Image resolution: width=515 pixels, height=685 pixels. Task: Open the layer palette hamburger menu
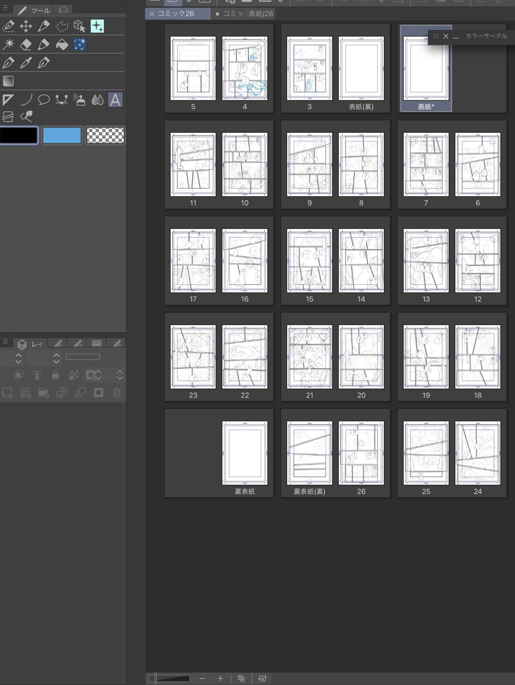5,341
